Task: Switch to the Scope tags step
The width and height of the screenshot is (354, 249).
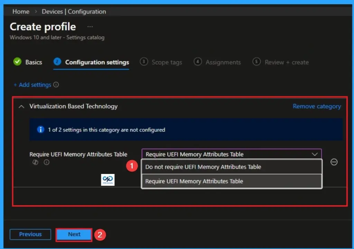Action: (x=167, y=62)
